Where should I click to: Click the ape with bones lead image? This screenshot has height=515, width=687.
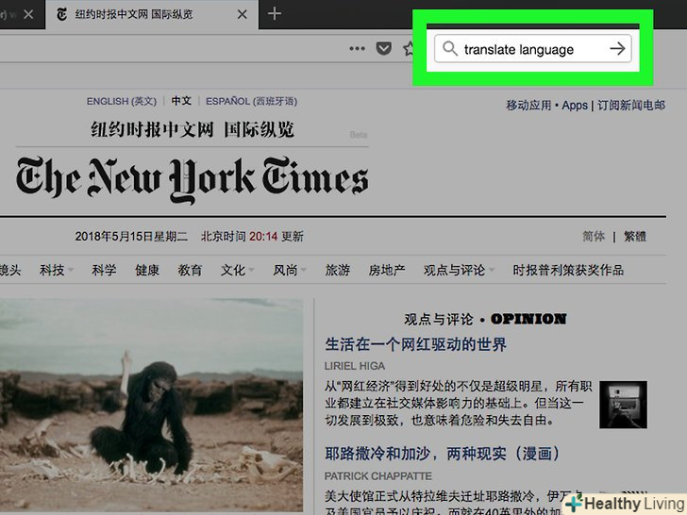[x=151, y=405]
